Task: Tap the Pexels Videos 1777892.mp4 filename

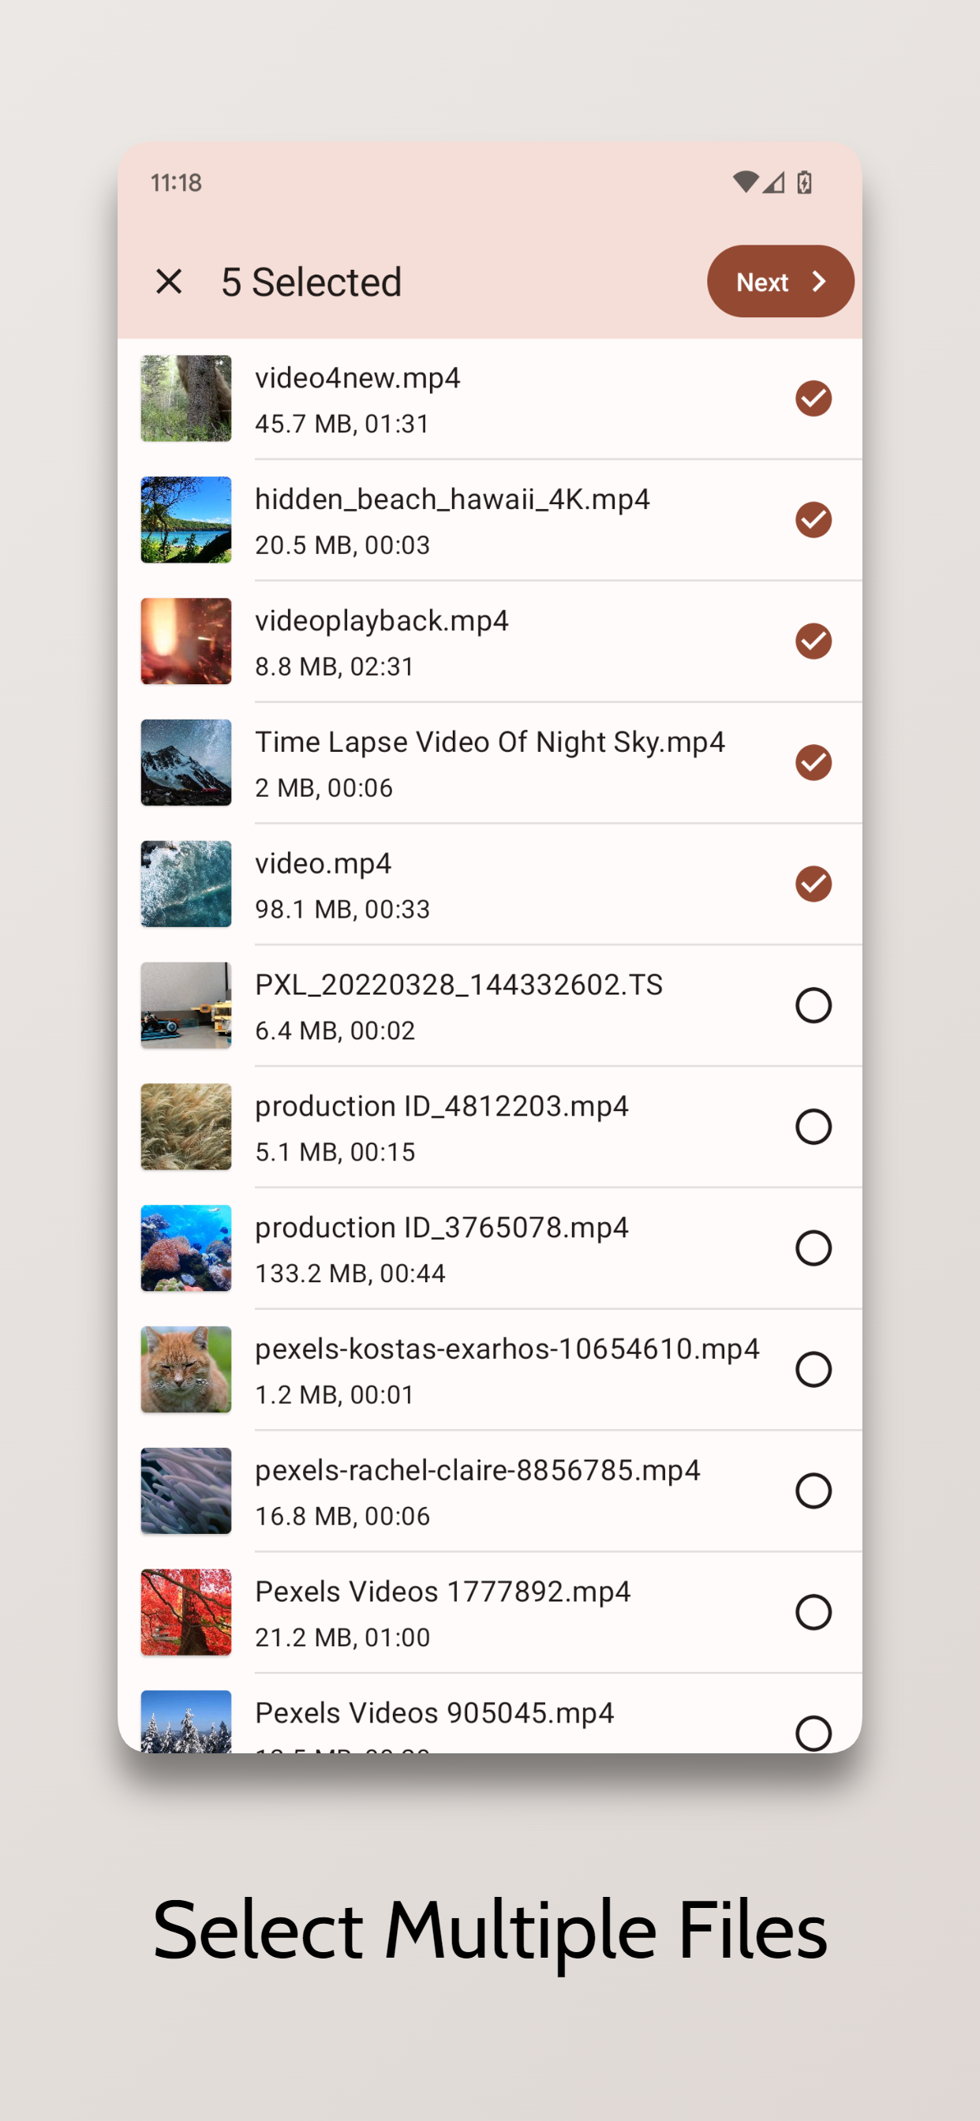Action: point(442,1592)
